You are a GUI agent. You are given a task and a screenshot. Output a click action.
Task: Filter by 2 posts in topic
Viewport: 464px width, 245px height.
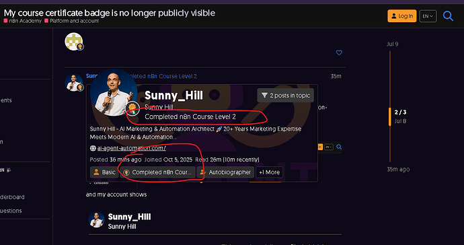click(x=286, y=96)
